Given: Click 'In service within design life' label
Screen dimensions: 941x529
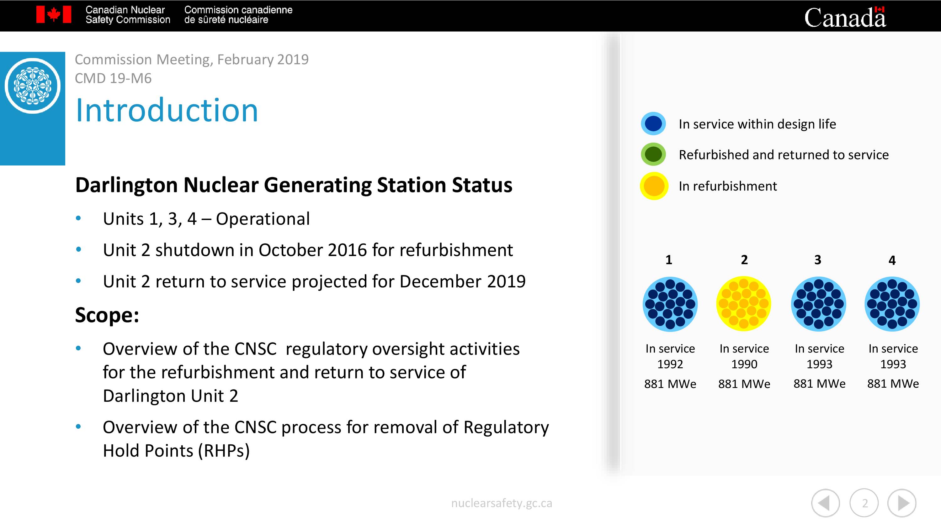Looking at the screenshot, I should pos(757,124).
